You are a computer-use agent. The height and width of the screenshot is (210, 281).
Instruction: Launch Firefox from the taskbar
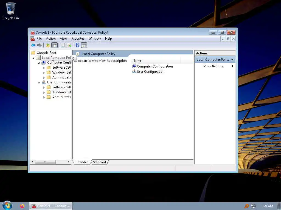pyautogui.click(x=22, y=206)
